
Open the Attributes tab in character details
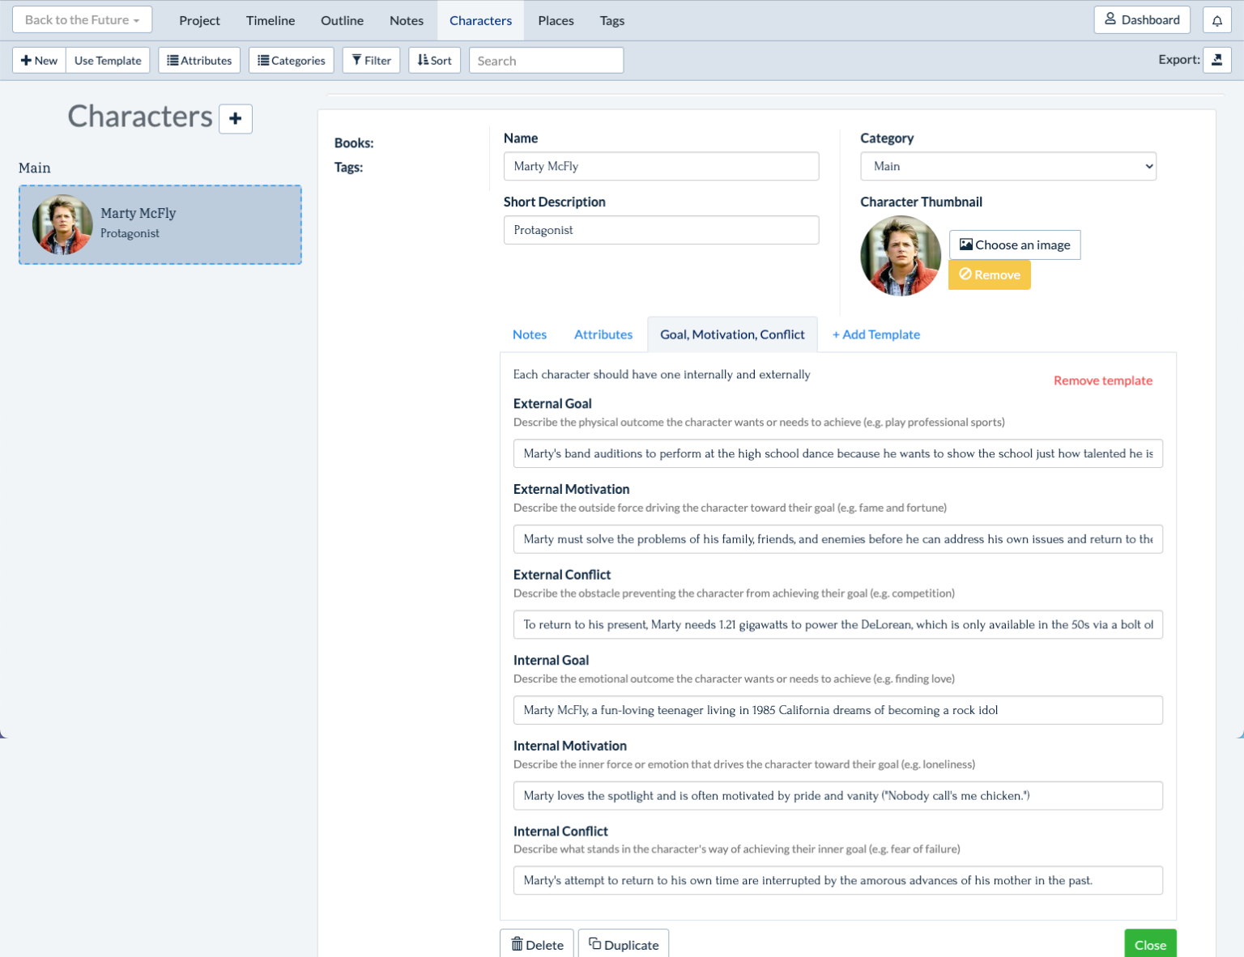[603, 334]
